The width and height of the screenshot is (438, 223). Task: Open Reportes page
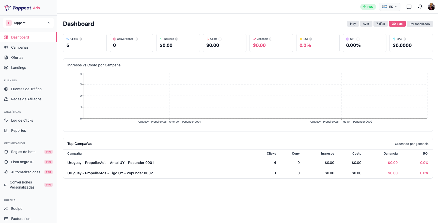(28, 131)
